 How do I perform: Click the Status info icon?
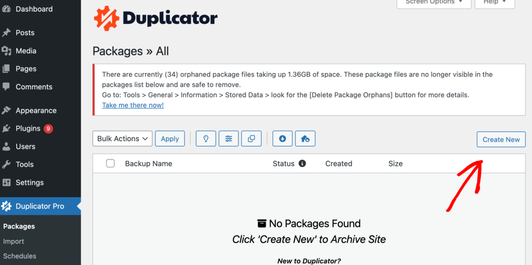click(302, 163)
